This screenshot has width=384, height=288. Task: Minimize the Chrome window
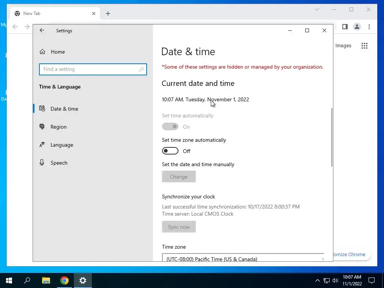334,9
